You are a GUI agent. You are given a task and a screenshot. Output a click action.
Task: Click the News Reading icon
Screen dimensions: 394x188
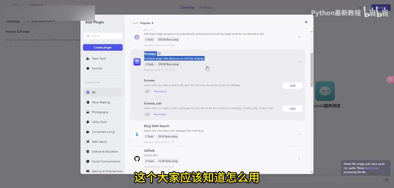click(x=88, y=102)
